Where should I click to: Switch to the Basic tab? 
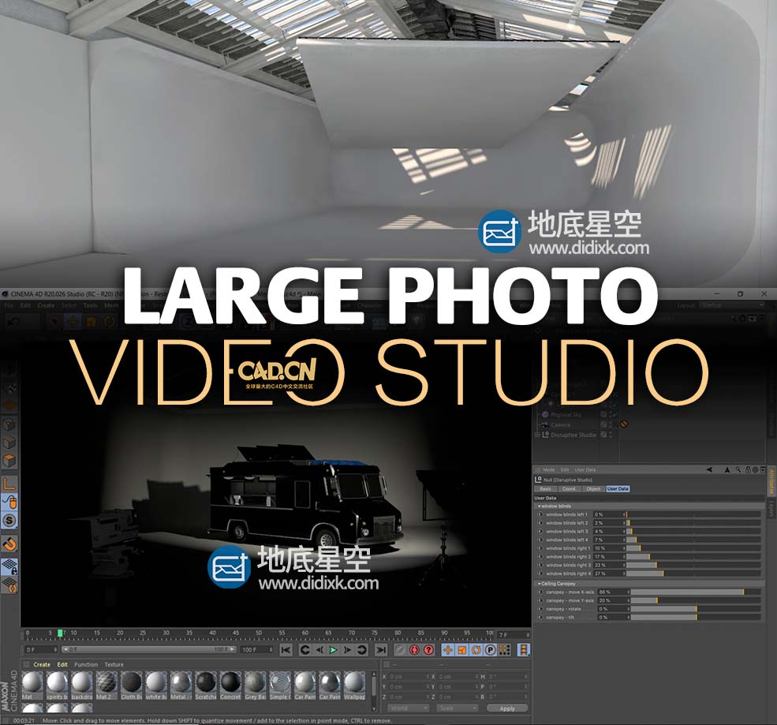click(x=545, y=488)
